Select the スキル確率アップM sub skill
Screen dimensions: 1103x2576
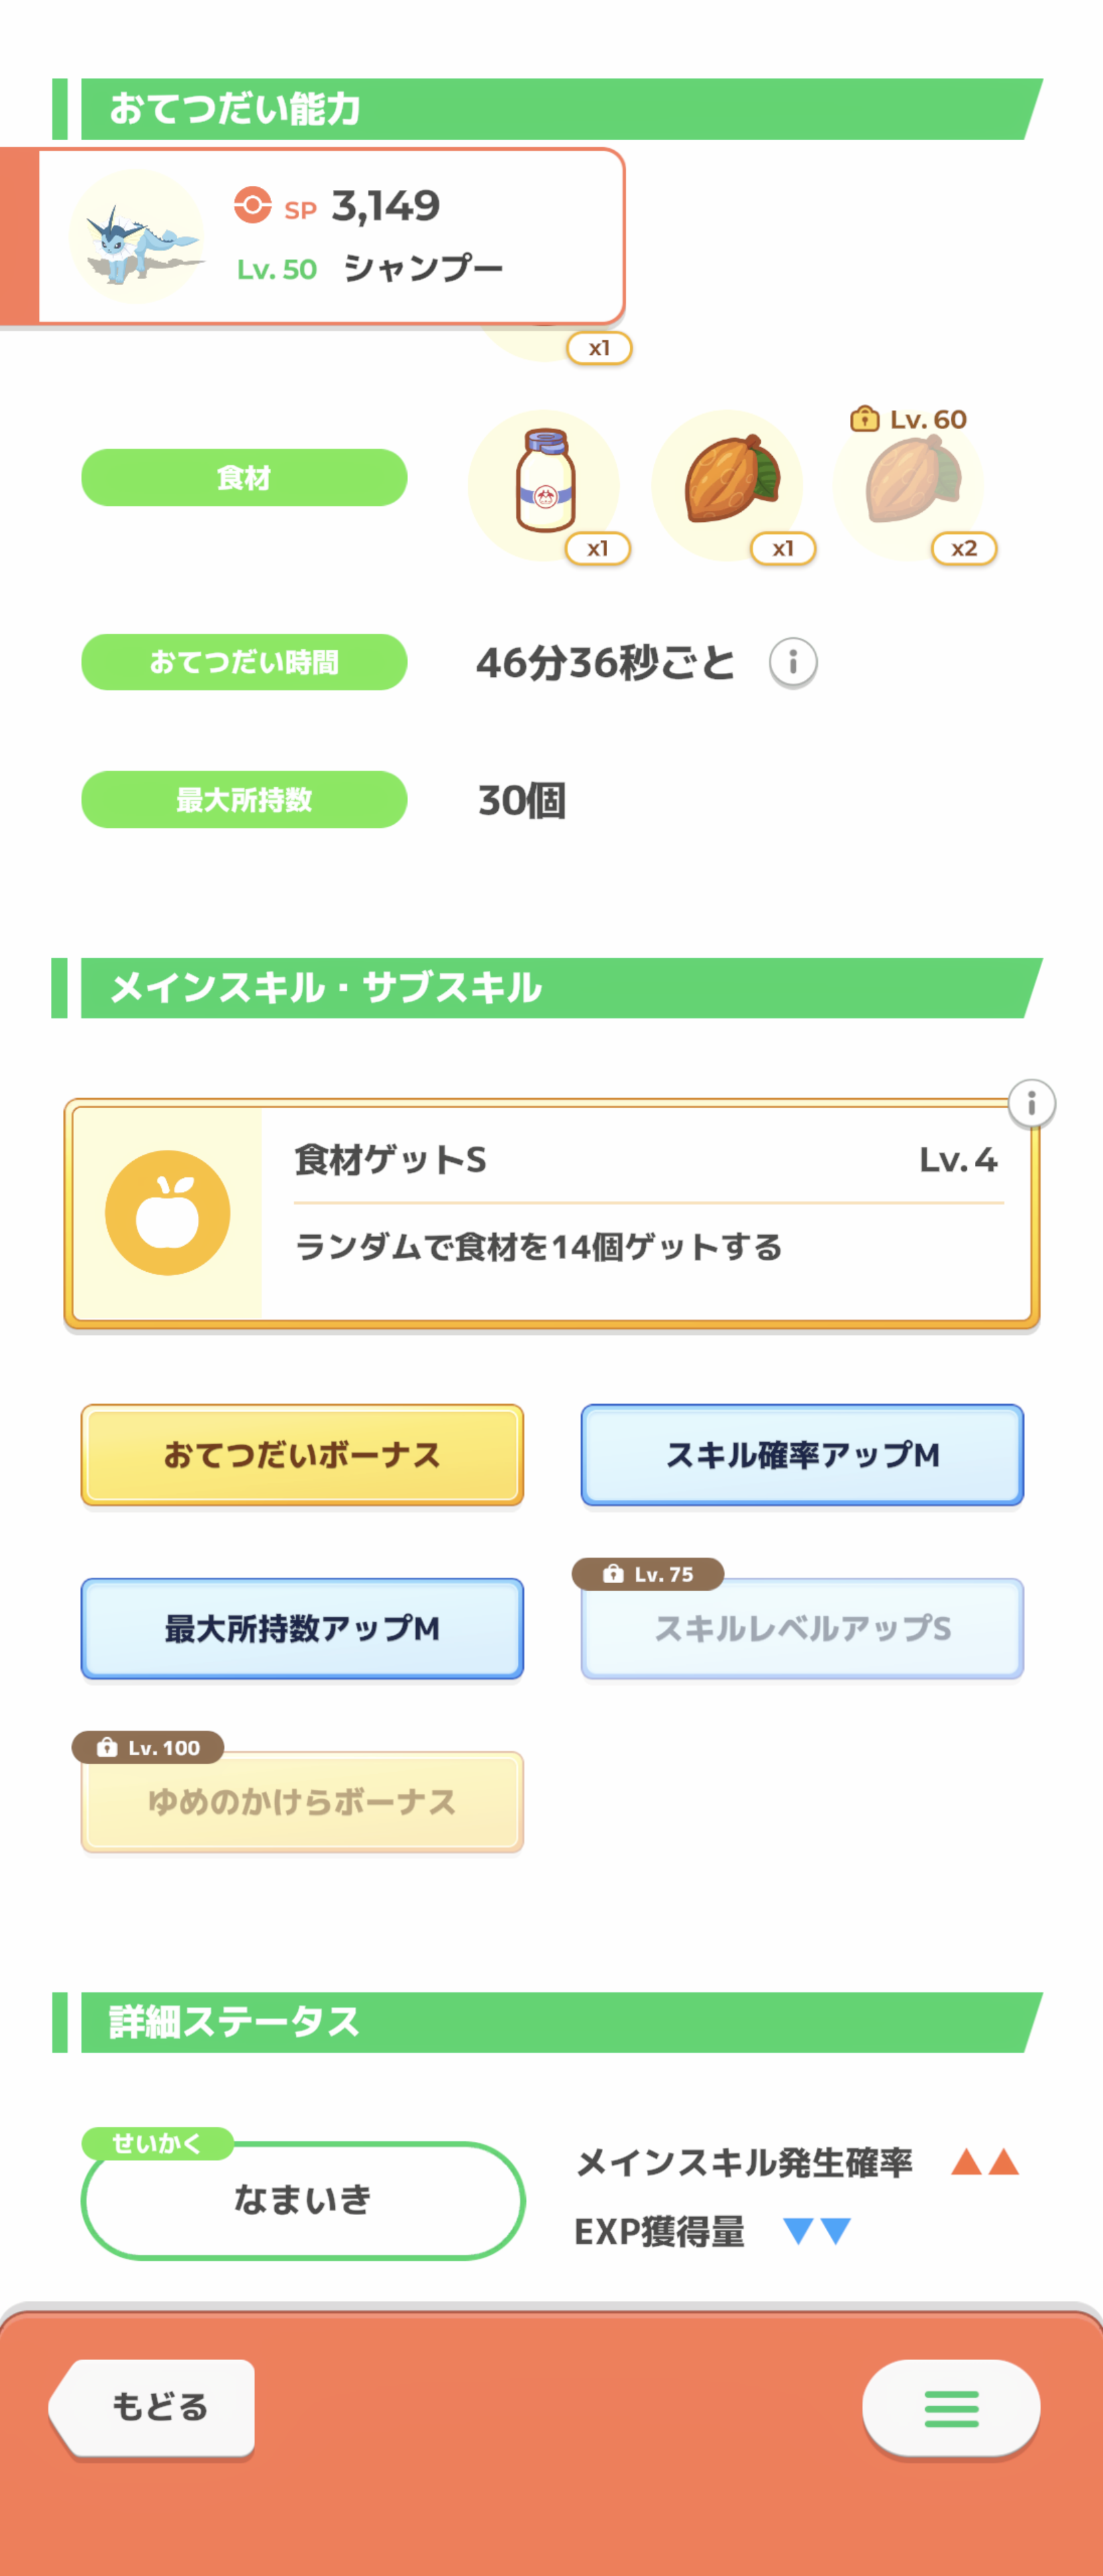802,1455
